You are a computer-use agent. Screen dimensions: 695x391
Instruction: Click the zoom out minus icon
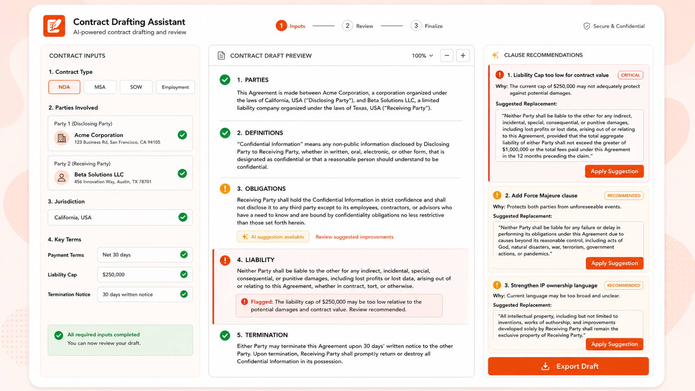pos(447,56)
